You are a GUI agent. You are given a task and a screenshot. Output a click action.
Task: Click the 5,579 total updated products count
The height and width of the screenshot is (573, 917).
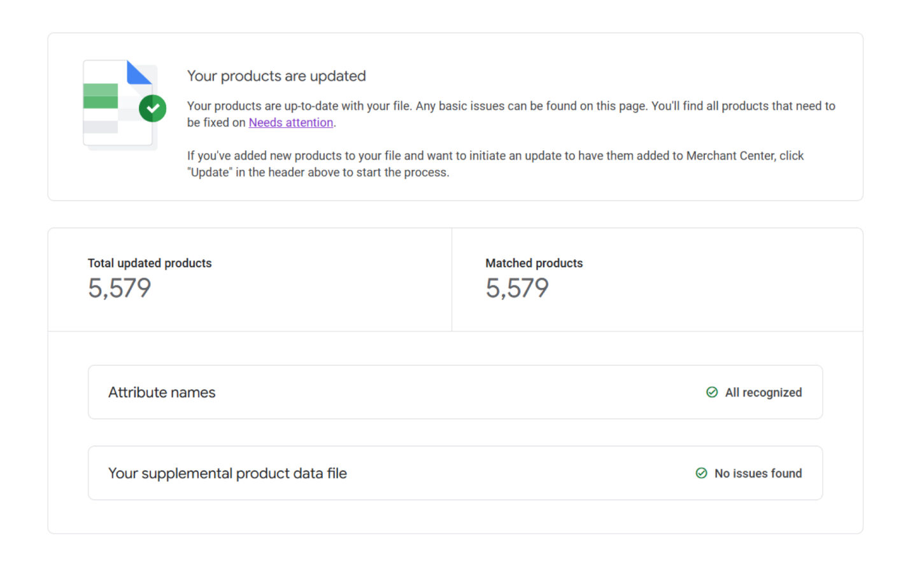pos(119,288)
